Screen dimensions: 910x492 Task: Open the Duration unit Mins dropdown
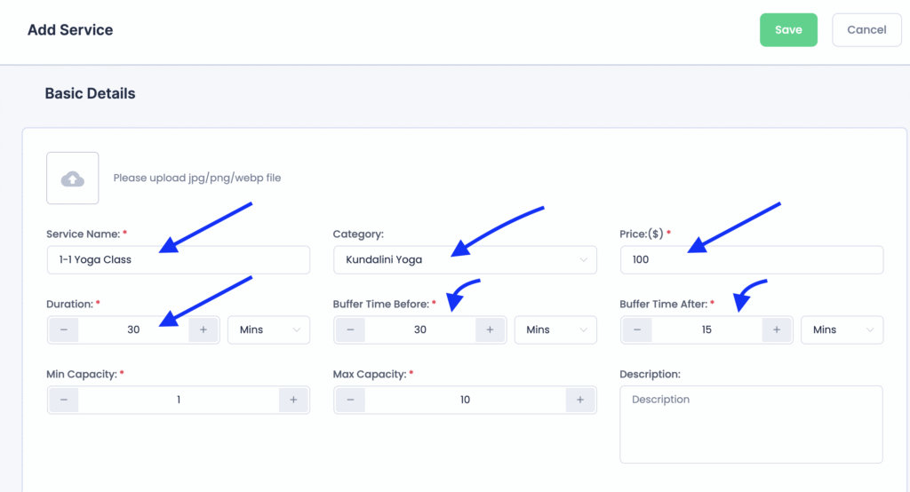(268, 329)
